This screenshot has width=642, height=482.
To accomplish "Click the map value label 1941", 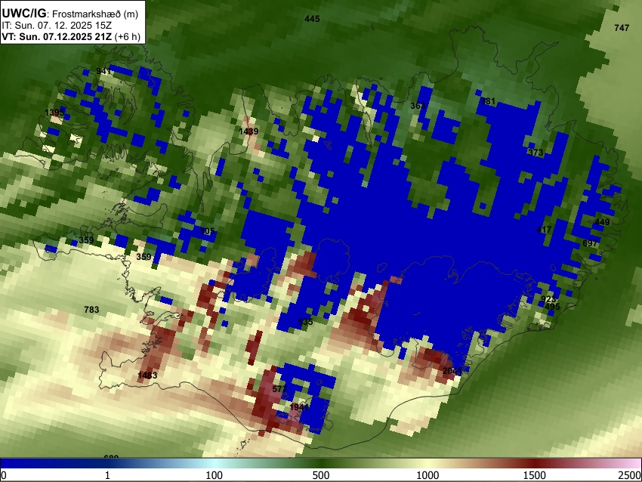I will [x=299, y=407].
